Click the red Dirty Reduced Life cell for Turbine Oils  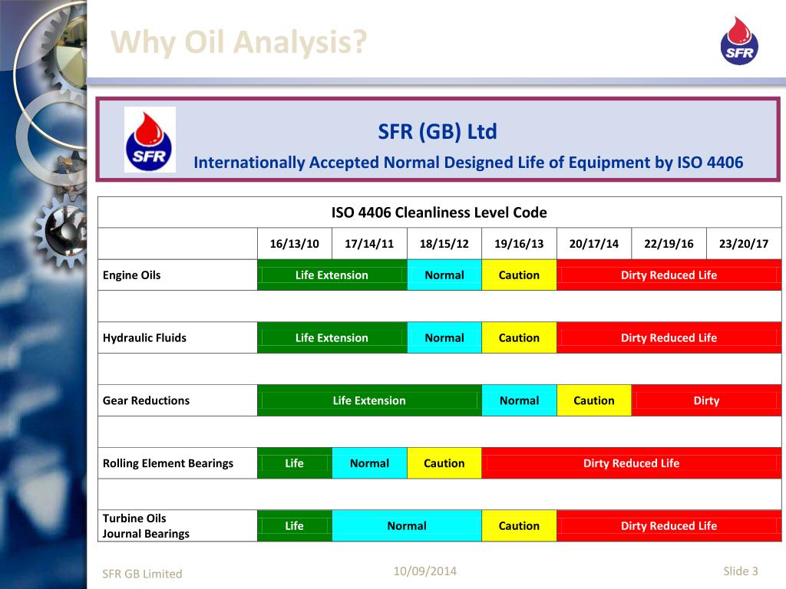[669, 526]
